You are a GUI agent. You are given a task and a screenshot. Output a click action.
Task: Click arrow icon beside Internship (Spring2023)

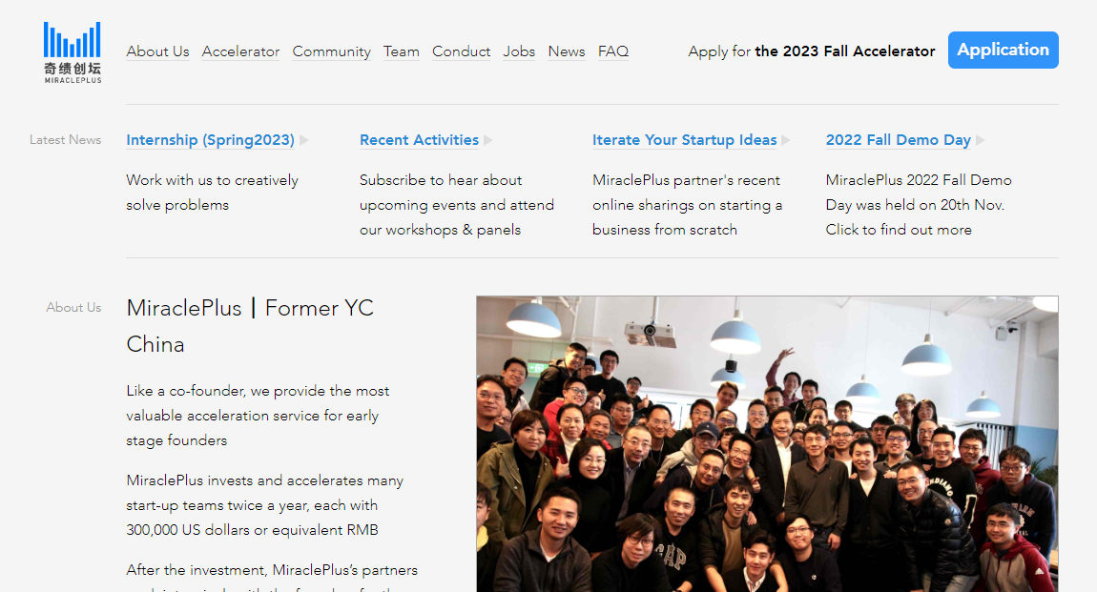click(304, 140)
